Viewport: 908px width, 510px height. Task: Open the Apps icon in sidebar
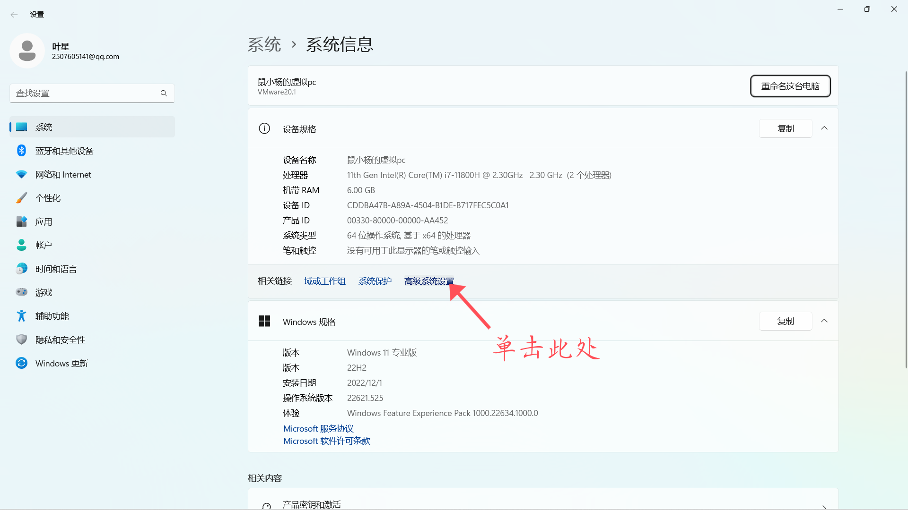(x=21, y=221)
